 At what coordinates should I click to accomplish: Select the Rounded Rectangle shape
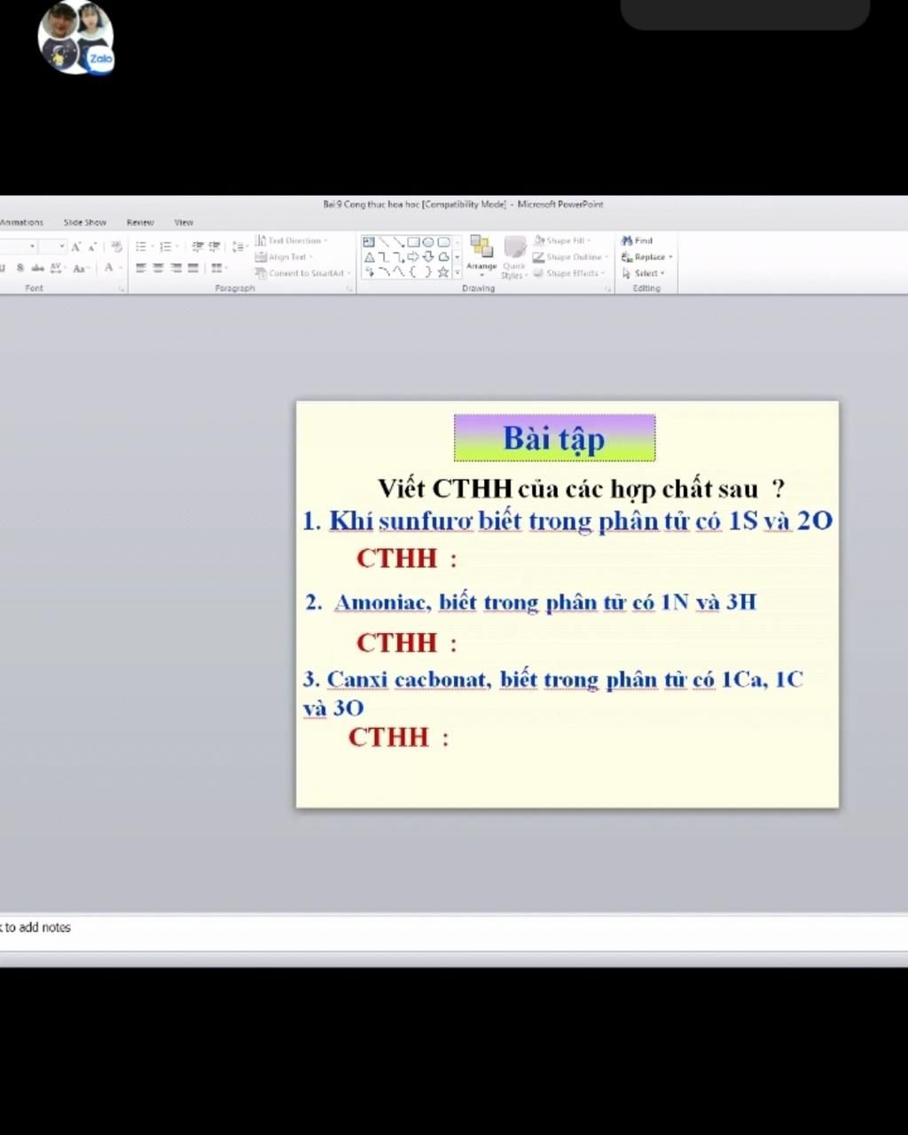click(443, 242)
